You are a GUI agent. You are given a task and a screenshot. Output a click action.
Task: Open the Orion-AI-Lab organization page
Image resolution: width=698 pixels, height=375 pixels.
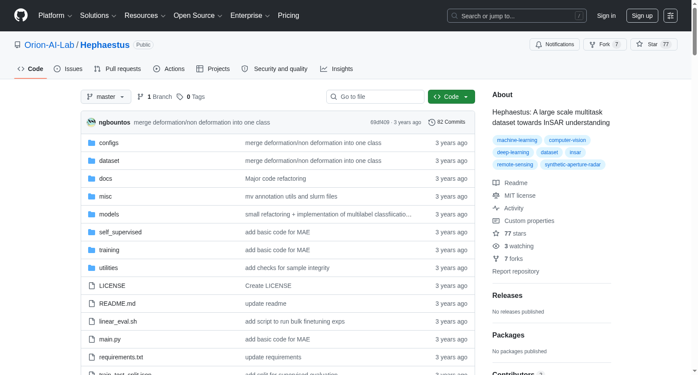tap(49, 45)
